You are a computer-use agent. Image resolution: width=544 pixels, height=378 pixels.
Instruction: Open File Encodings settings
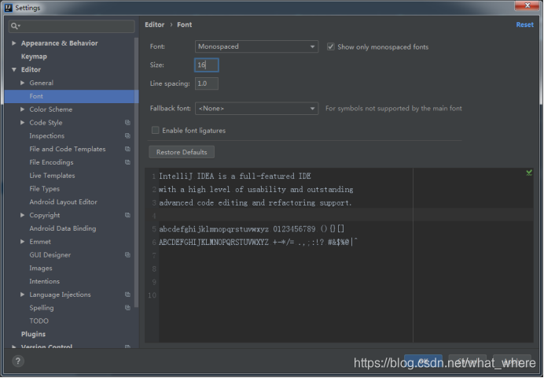click(51, 162)
